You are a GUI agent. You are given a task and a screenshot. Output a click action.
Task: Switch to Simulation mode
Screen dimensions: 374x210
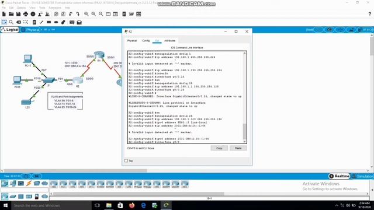[x=362, y=176]
